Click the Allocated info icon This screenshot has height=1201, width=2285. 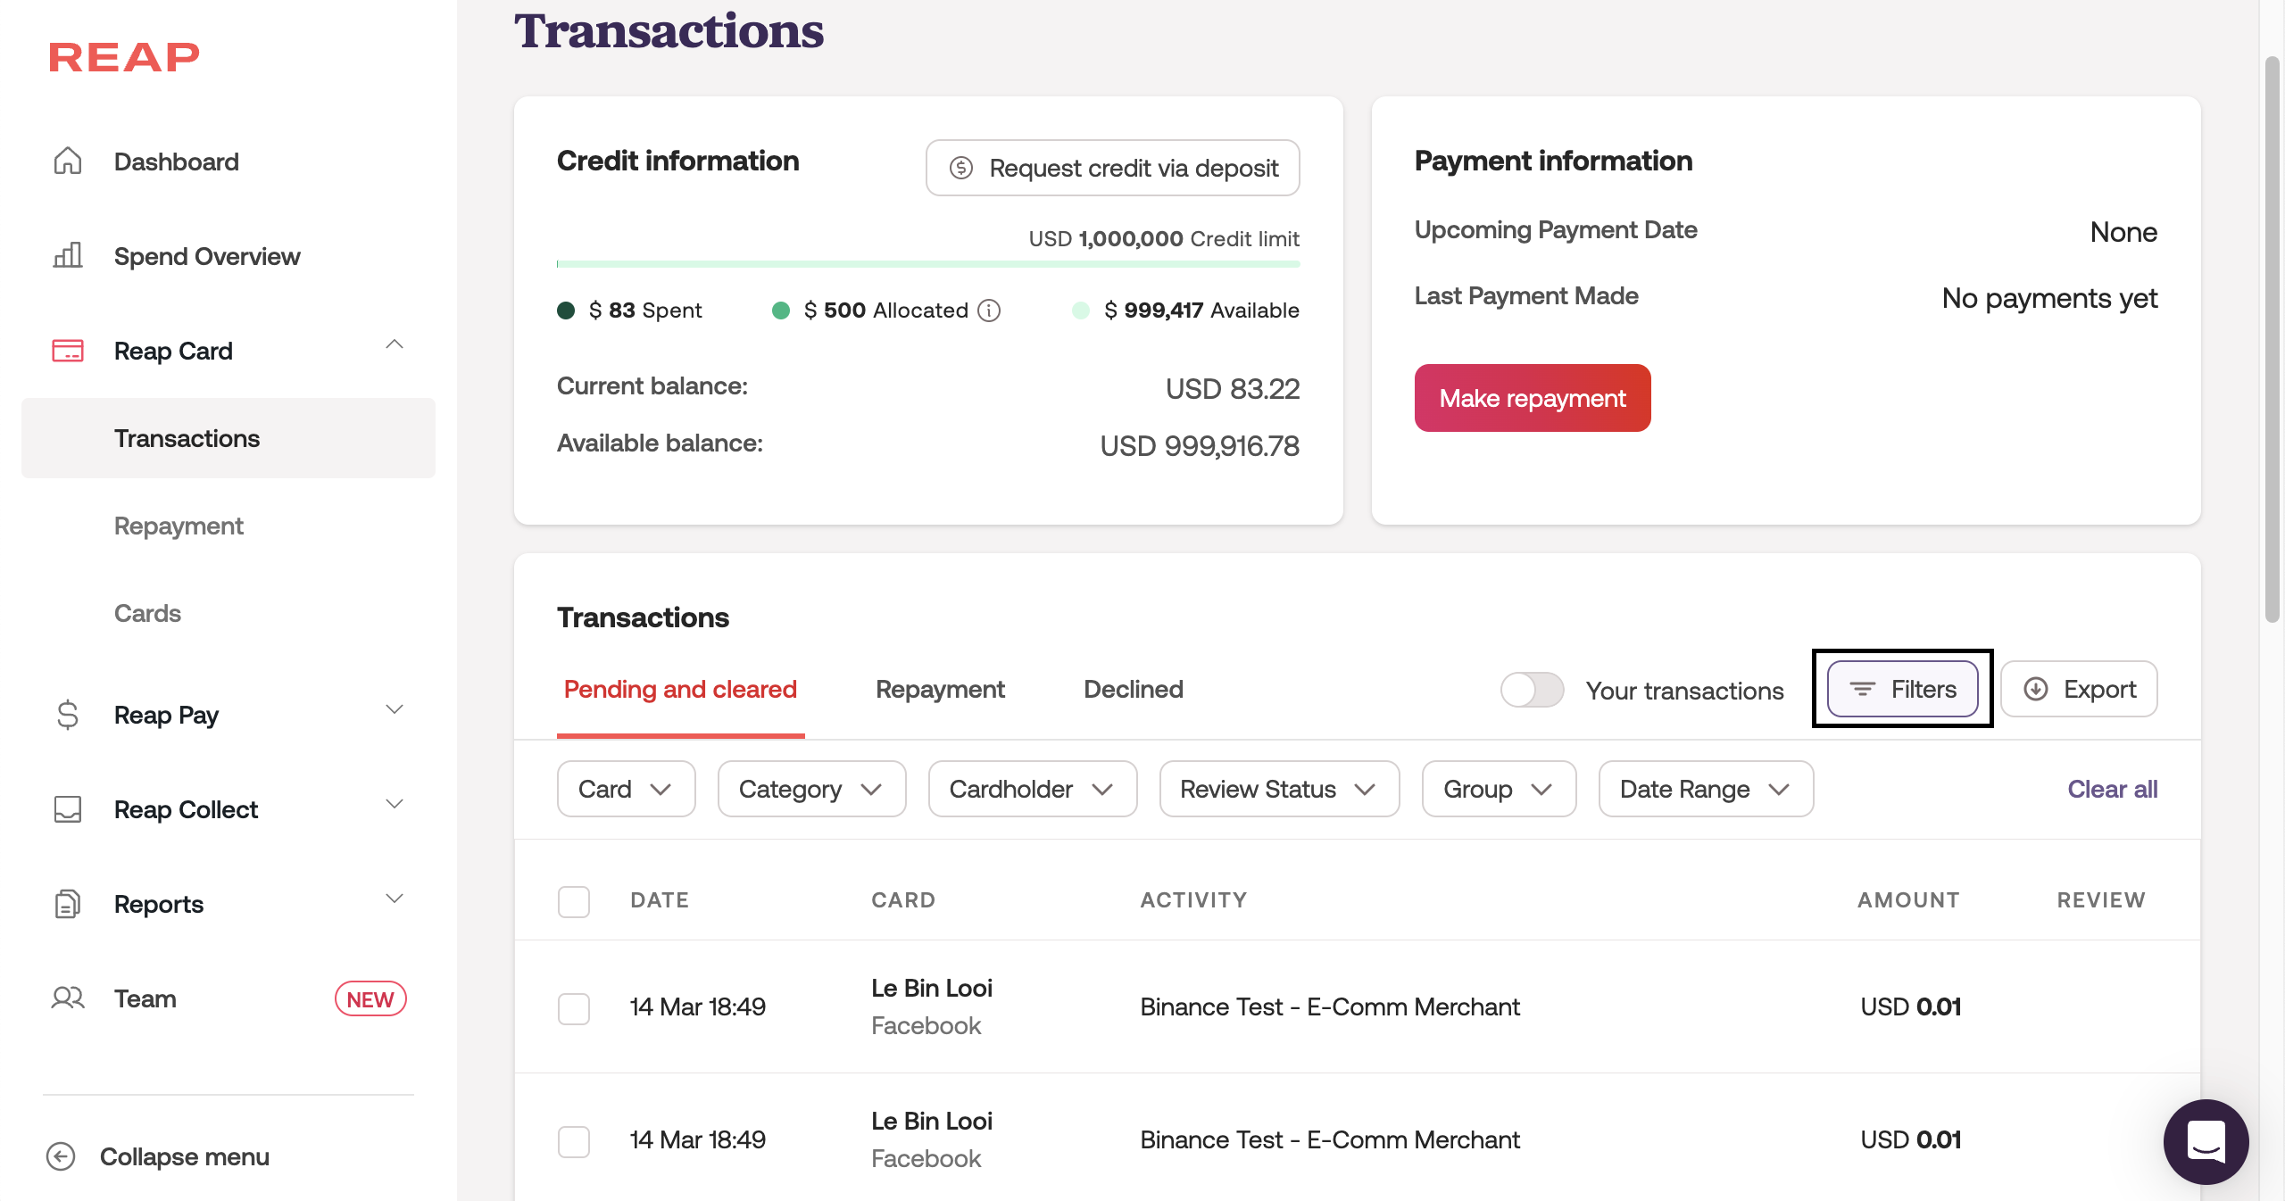(x=989, y=311)
